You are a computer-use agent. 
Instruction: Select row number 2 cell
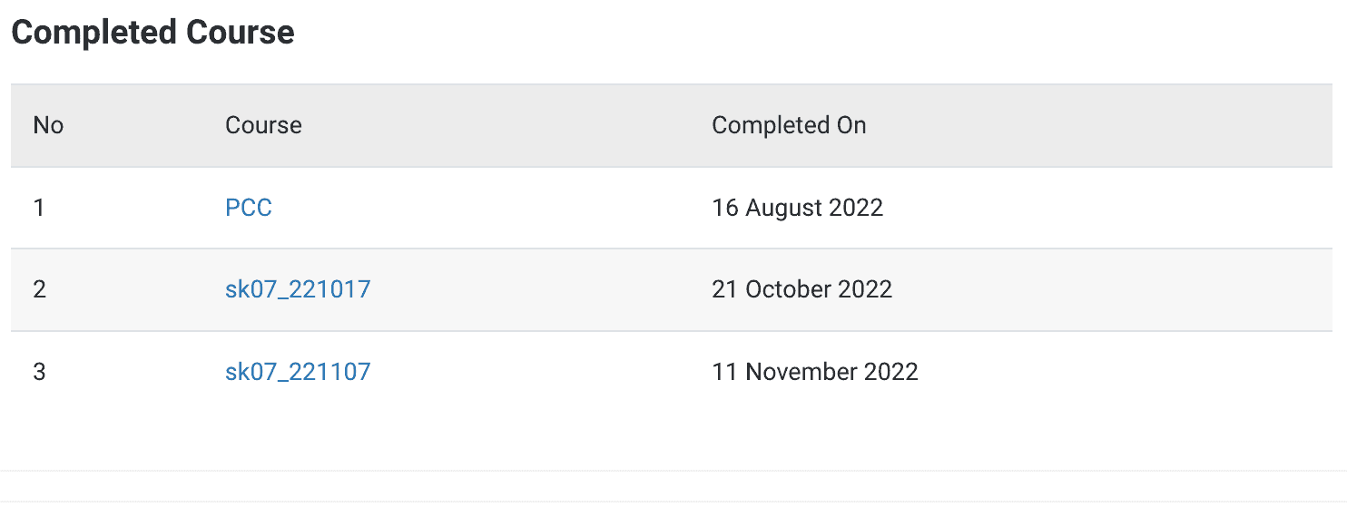click(39, 289)
